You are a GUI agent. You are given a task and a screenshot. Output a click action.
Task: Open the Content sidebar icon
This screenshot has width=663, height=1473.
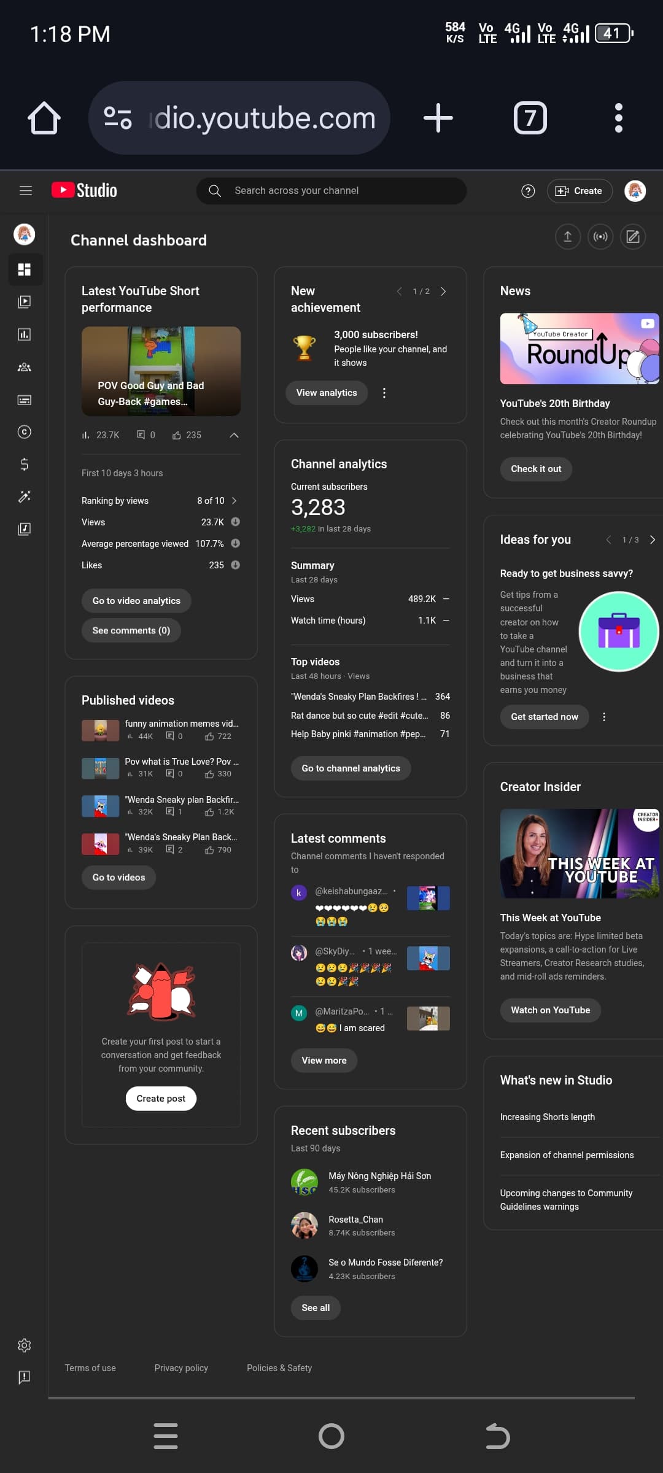click(25, 302)
